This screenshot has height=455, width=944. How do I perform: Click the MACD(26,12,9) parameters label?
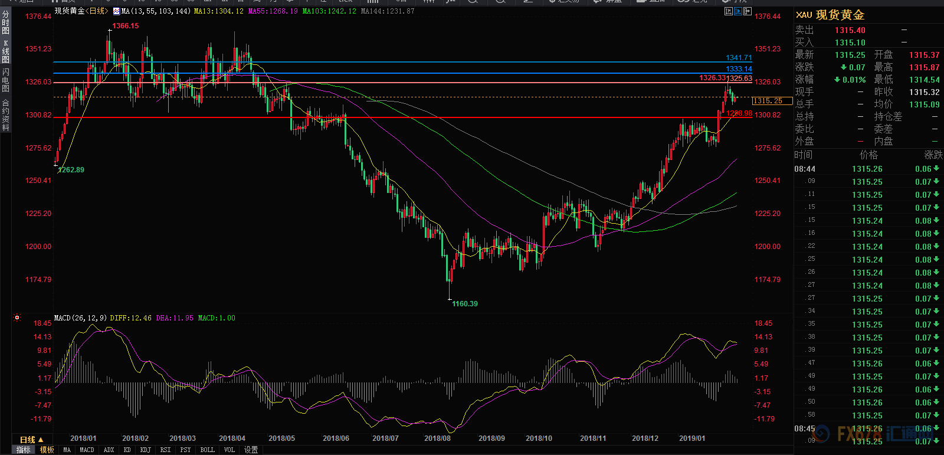[80, 318]
